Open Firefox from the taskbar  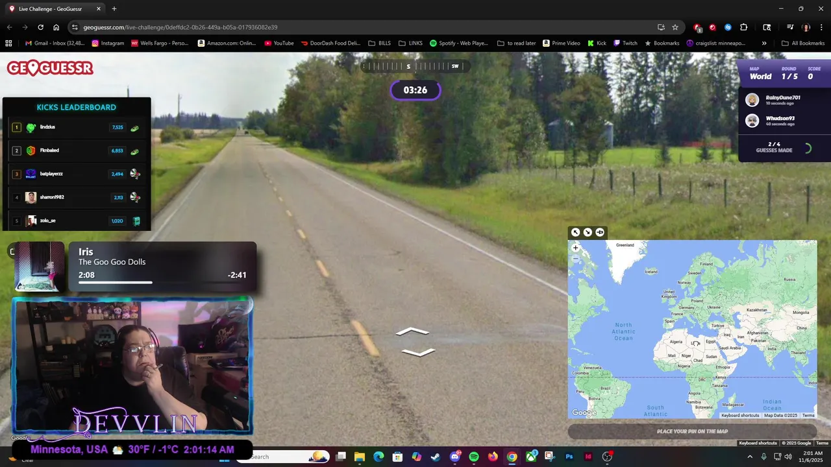click(x=493, y=457)
